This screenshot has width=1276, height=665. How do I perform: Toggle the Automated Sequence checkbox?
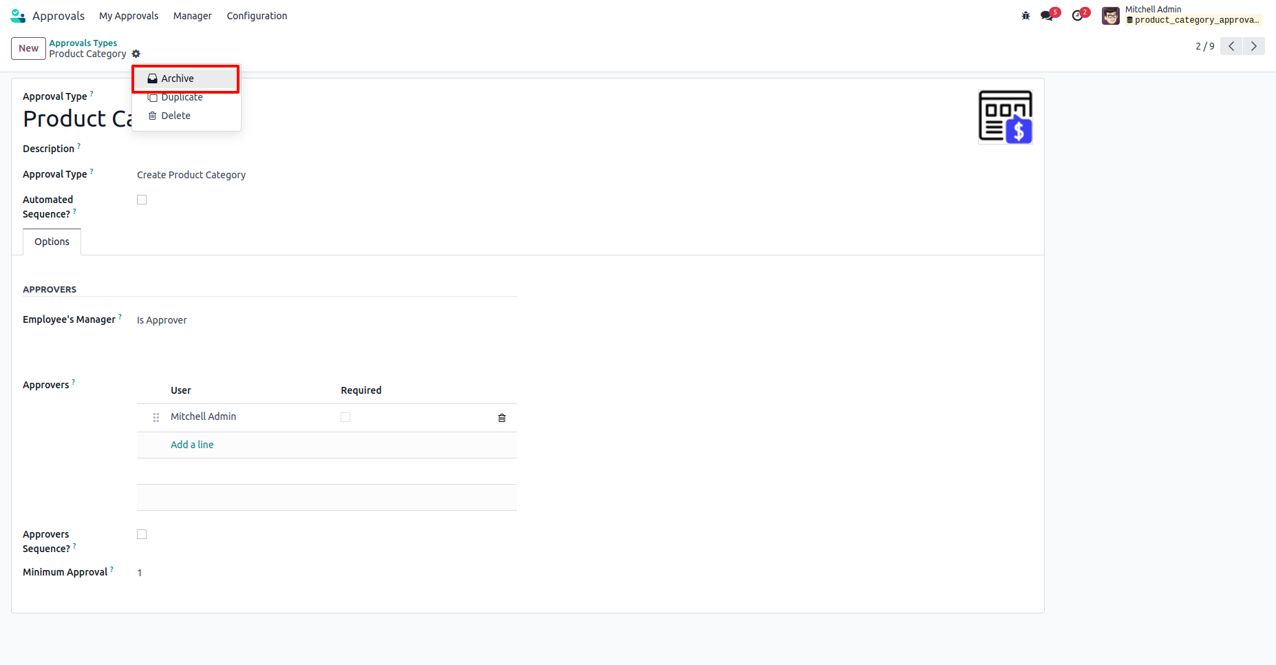coord(142,200)
